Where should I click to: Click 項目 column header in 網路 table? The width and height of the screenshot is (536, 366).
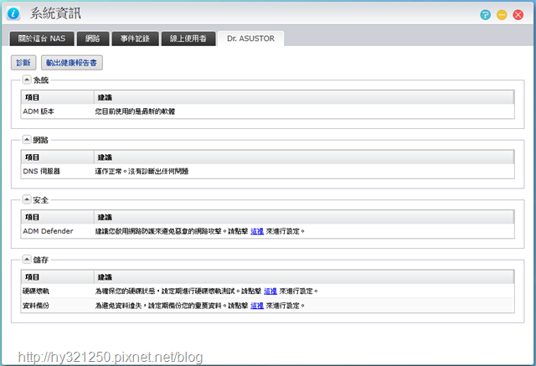point(58,157)
